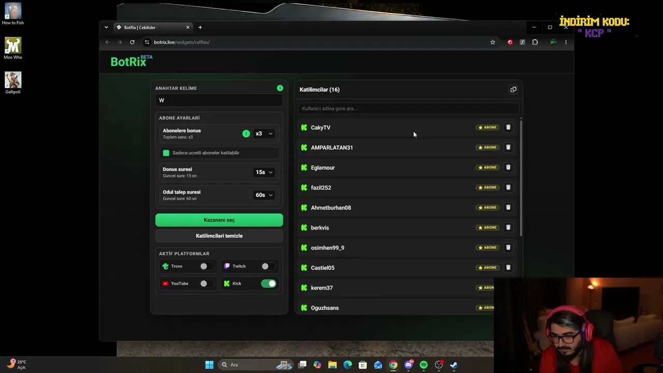Delete CakyTV from participants
The height and width of the screenshot is (373, 663).
point(508,127)
